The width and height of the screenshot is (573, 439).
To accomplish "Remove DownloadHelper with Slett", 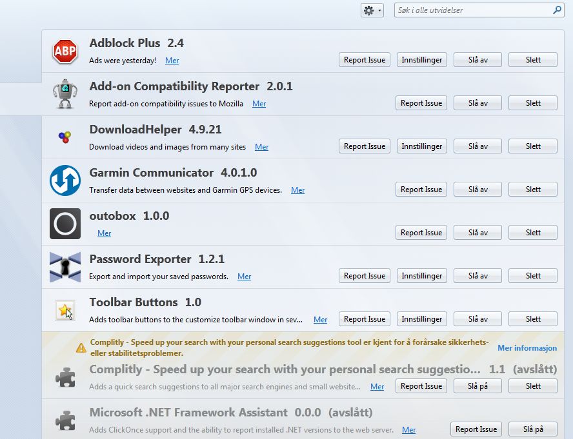I will point(533,146).
